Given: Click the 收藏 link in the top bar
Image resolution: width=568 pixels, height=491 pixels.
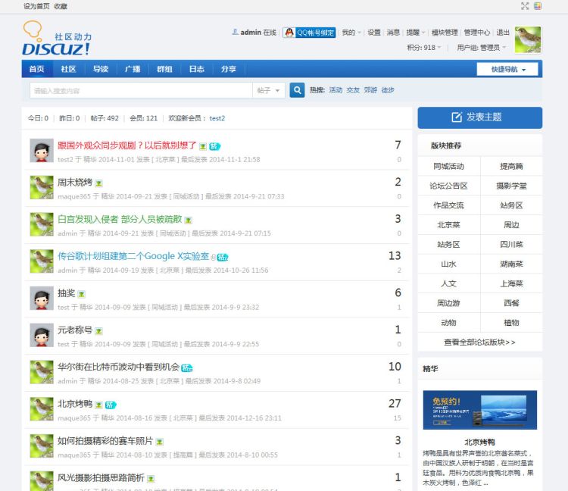Looking at the screenshot, I should 61,6.
